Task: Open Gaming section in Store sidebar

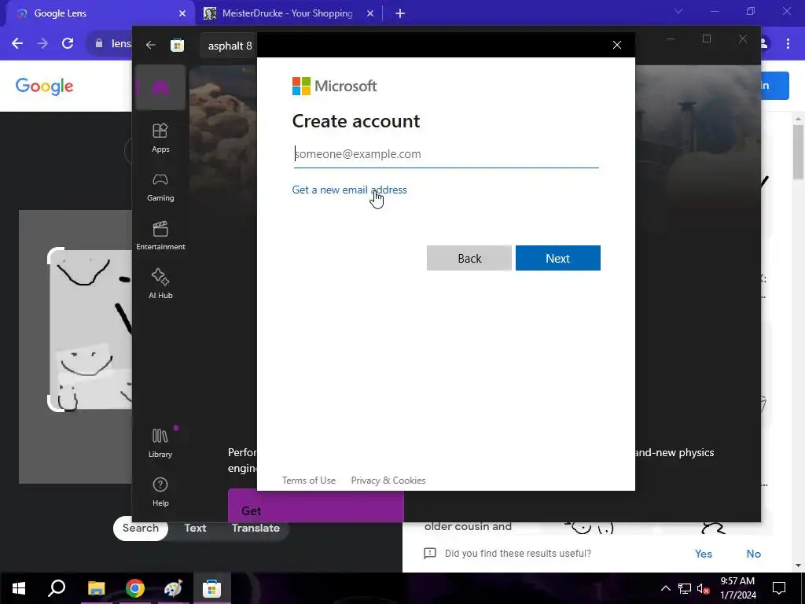Action: (x=160, y=186)
